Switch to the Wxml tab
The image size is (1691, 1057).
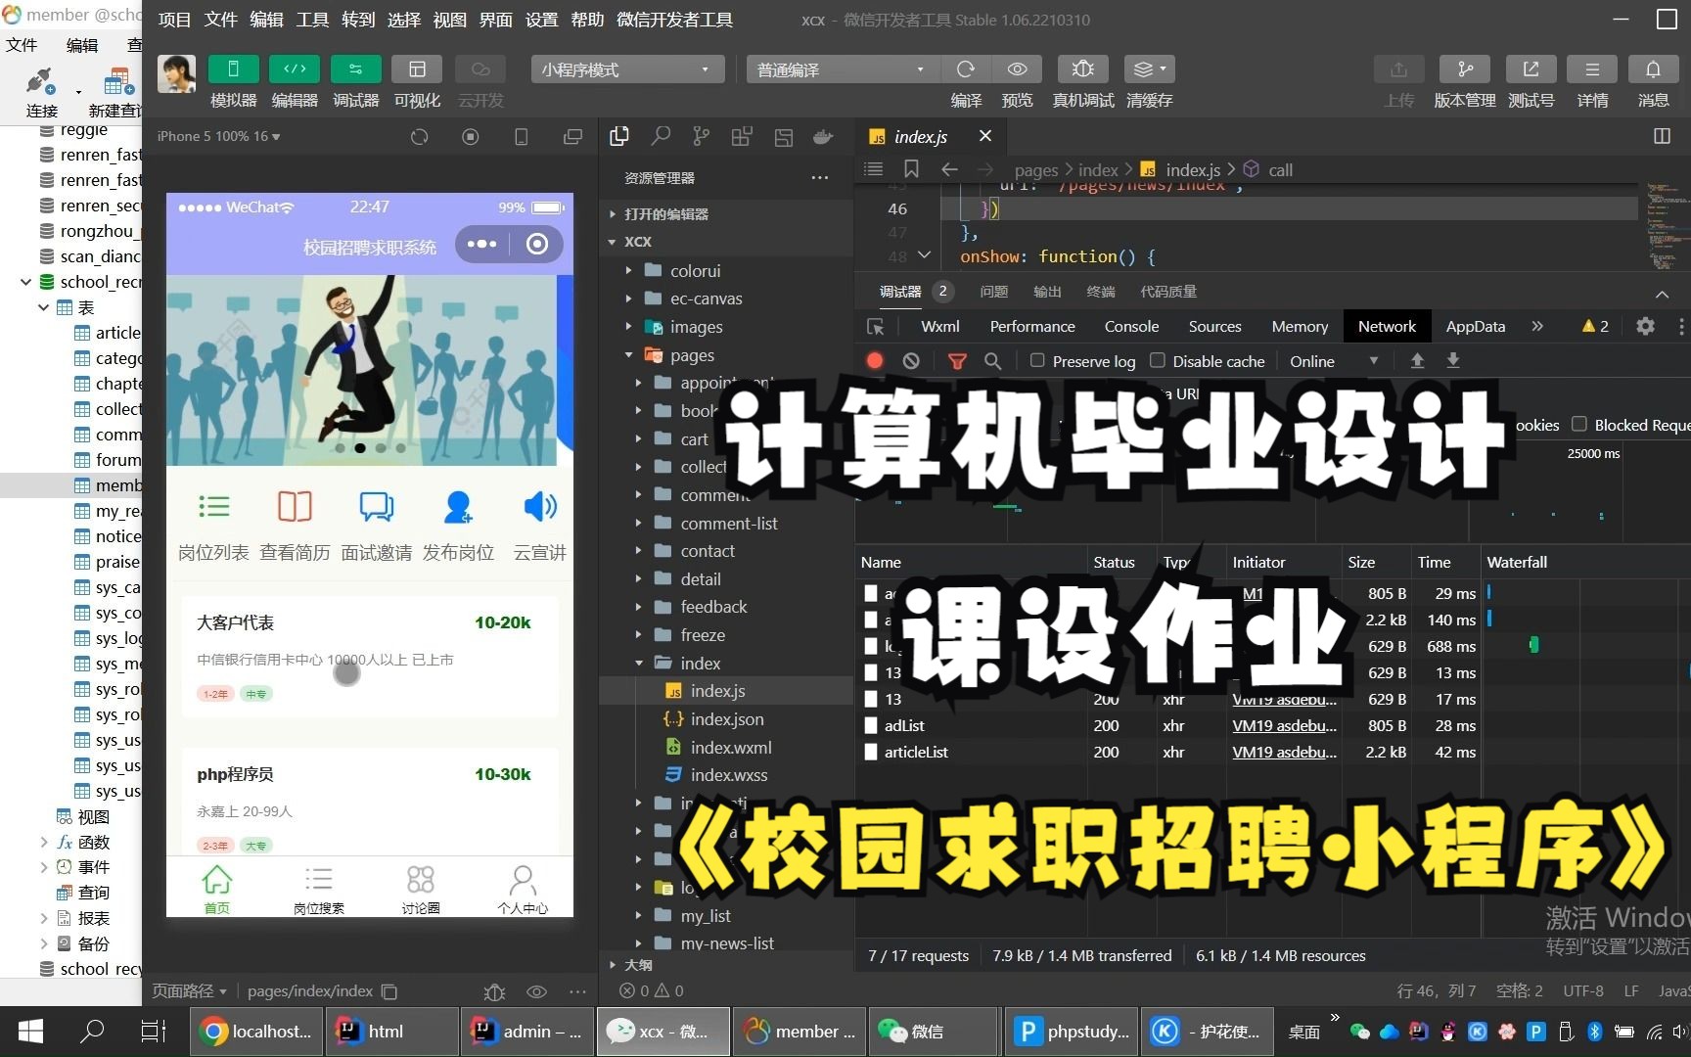pyautogui.click(x=939, y=327)
